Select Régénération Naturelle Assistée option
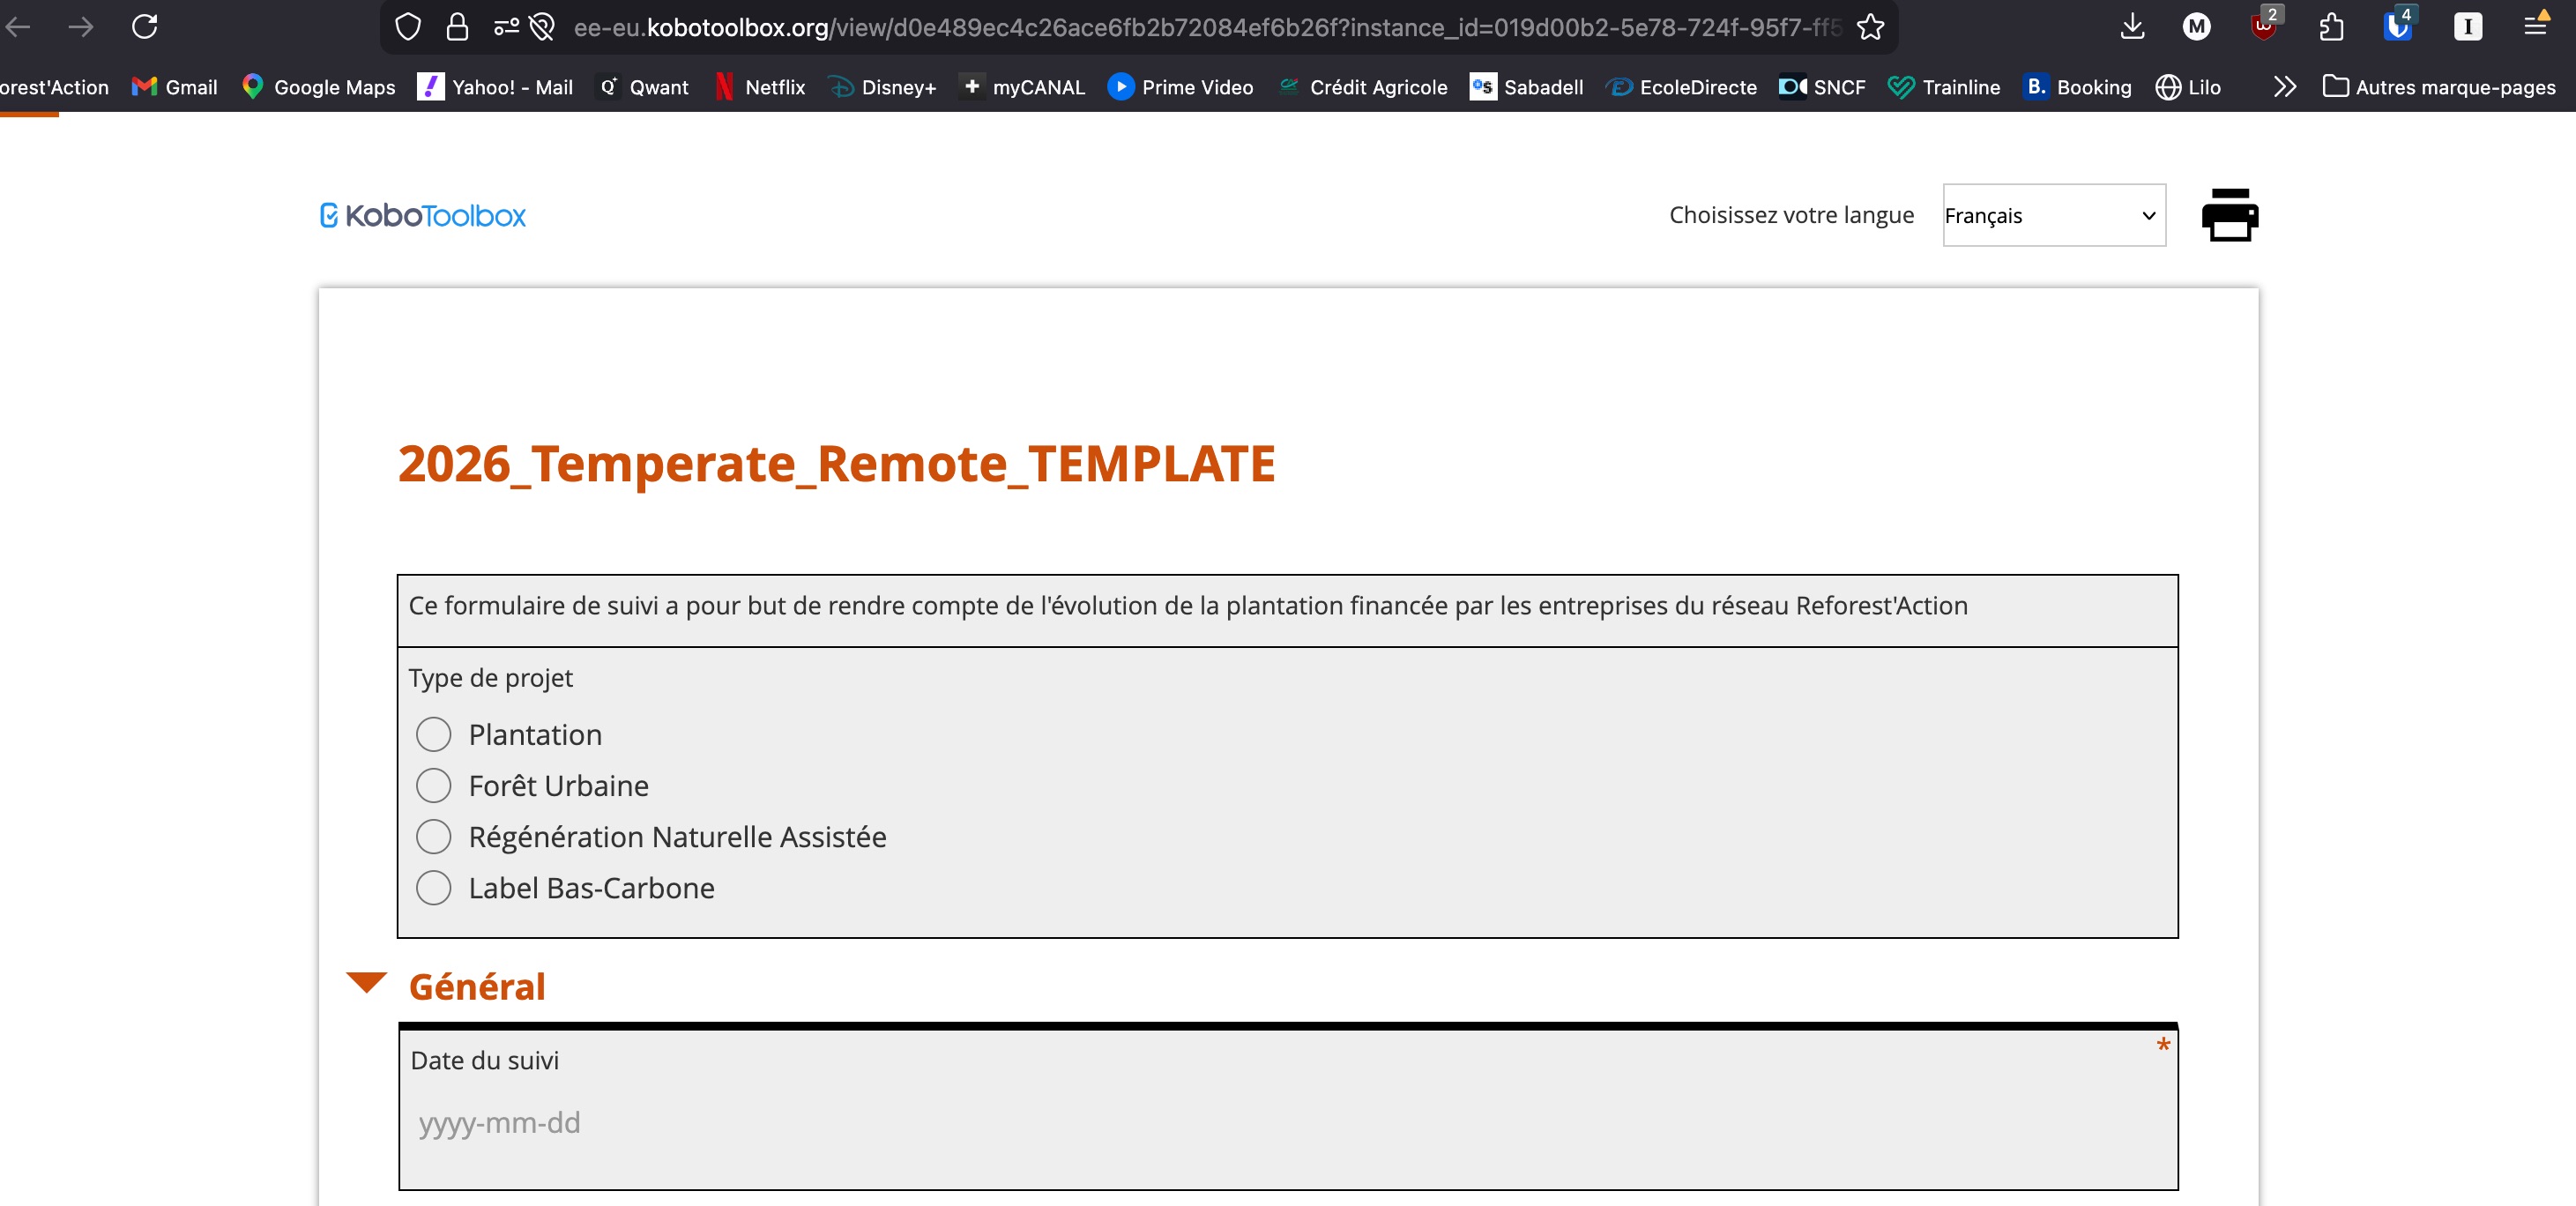The height and width of the screenshot is (1206, 2576). (x=433, y=836)
